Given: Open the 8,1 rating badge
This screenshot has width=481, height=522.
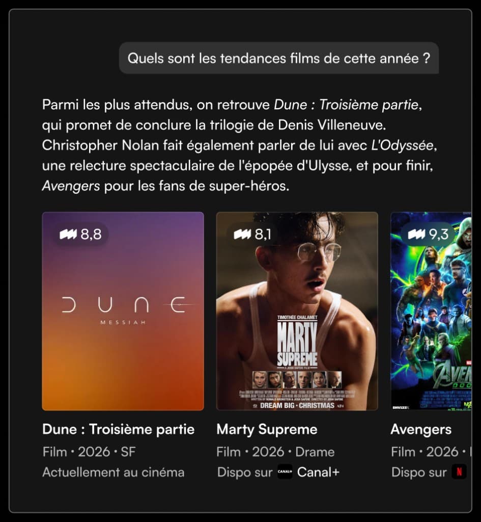Looking at the screenshot, I should [252, 234].
